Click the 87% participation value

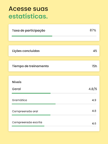(x=93, y=30)
